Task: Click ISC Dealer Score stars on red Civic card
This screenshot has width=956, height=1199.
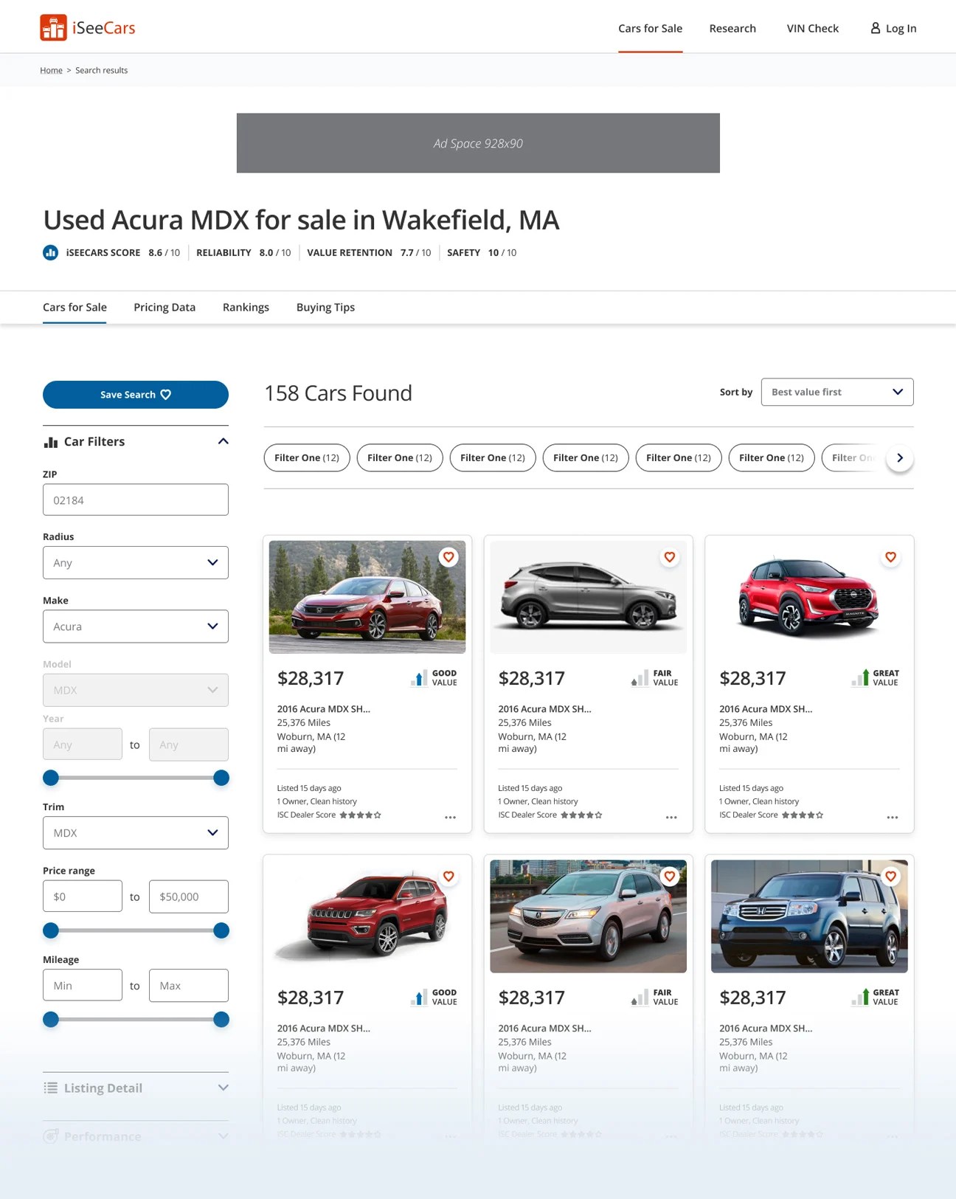Action: 360,815
